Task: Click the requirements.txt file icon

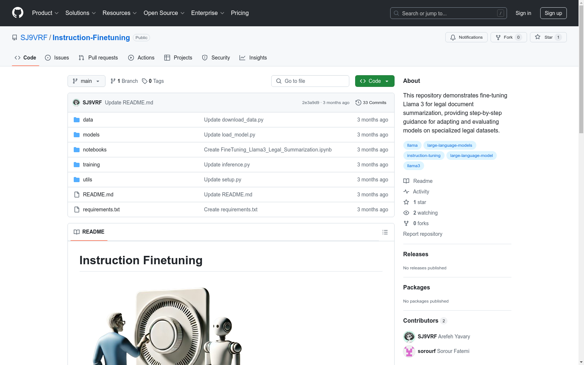Action: click(77, 210)
